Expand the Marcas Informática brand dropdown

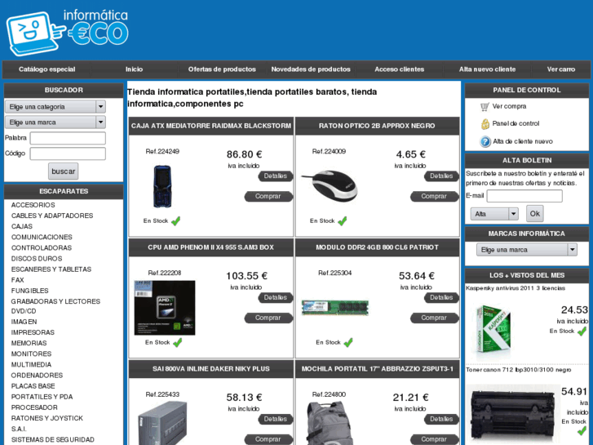click(527, 250)
